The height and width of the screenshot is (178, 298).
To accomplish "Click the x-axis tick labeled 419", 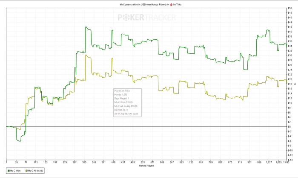I will click(x=113, y=162).
